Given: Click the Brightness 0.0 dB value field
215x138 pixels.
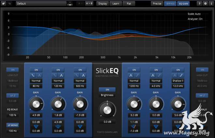Looking at the screenshot, I should pyautogui.click(x=107, y=122).
